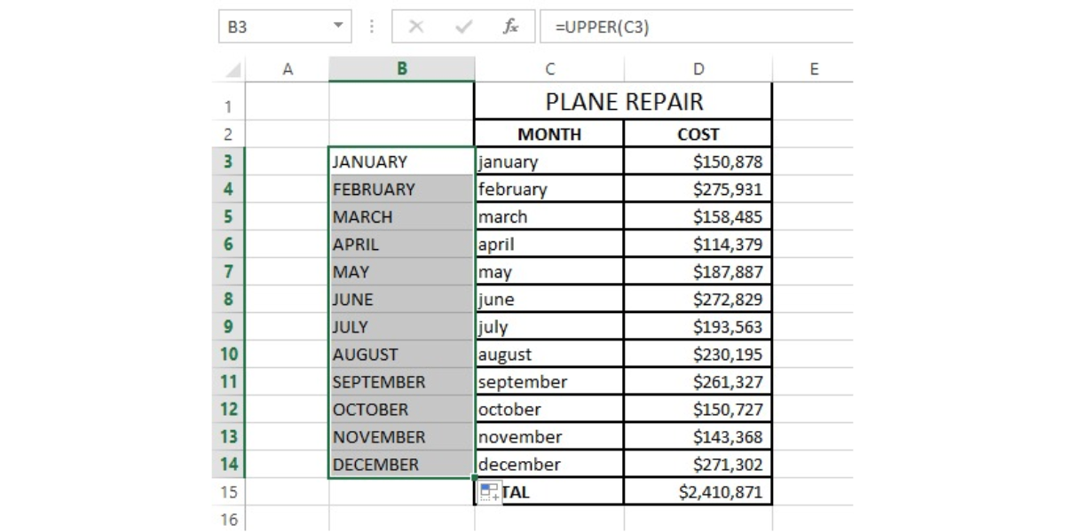Expand the Name Box dropdown arrow
The height and width of the screenshot is (532, 1065).
pyautogui.click(x=337, y=27)
